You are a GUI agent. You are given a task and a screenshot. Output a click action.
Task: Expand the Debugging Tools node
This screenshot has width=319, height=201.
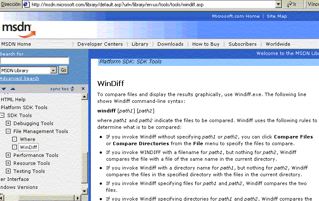[8, 123]
